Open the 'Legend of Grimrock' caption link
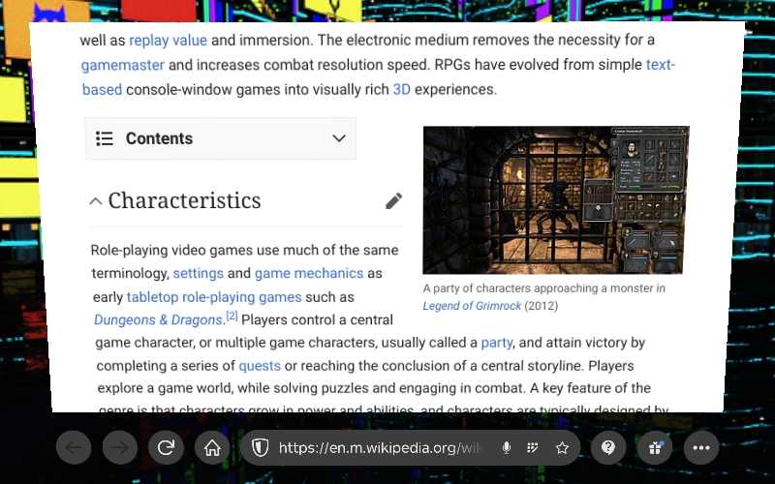Viewport: 775px width, 484px height. pyautogui.click(x=471, y=306)
